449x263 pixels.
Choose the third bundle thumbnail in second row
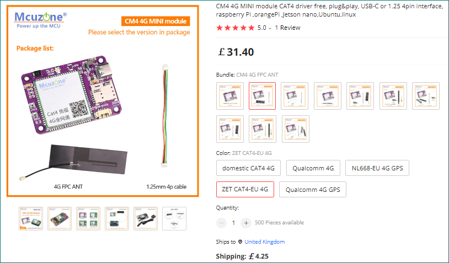(x=295, y=129)
